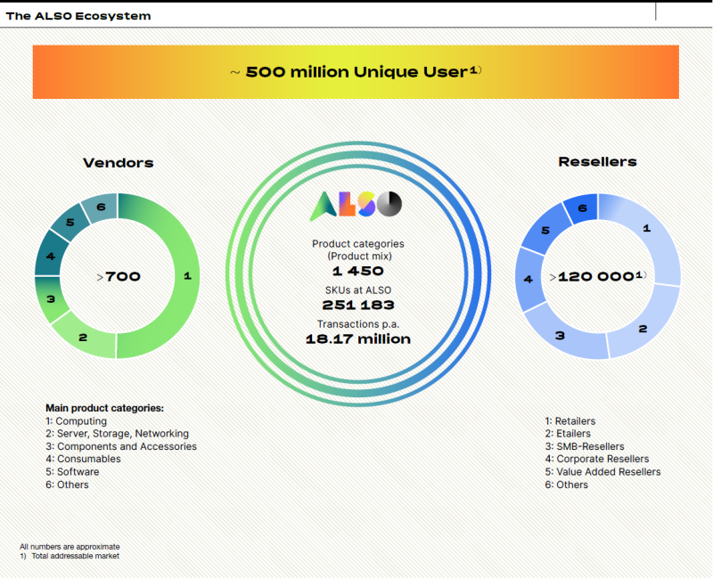
Task: Click 'Product categories (Product mix)' label
Action: click(358, 250)
